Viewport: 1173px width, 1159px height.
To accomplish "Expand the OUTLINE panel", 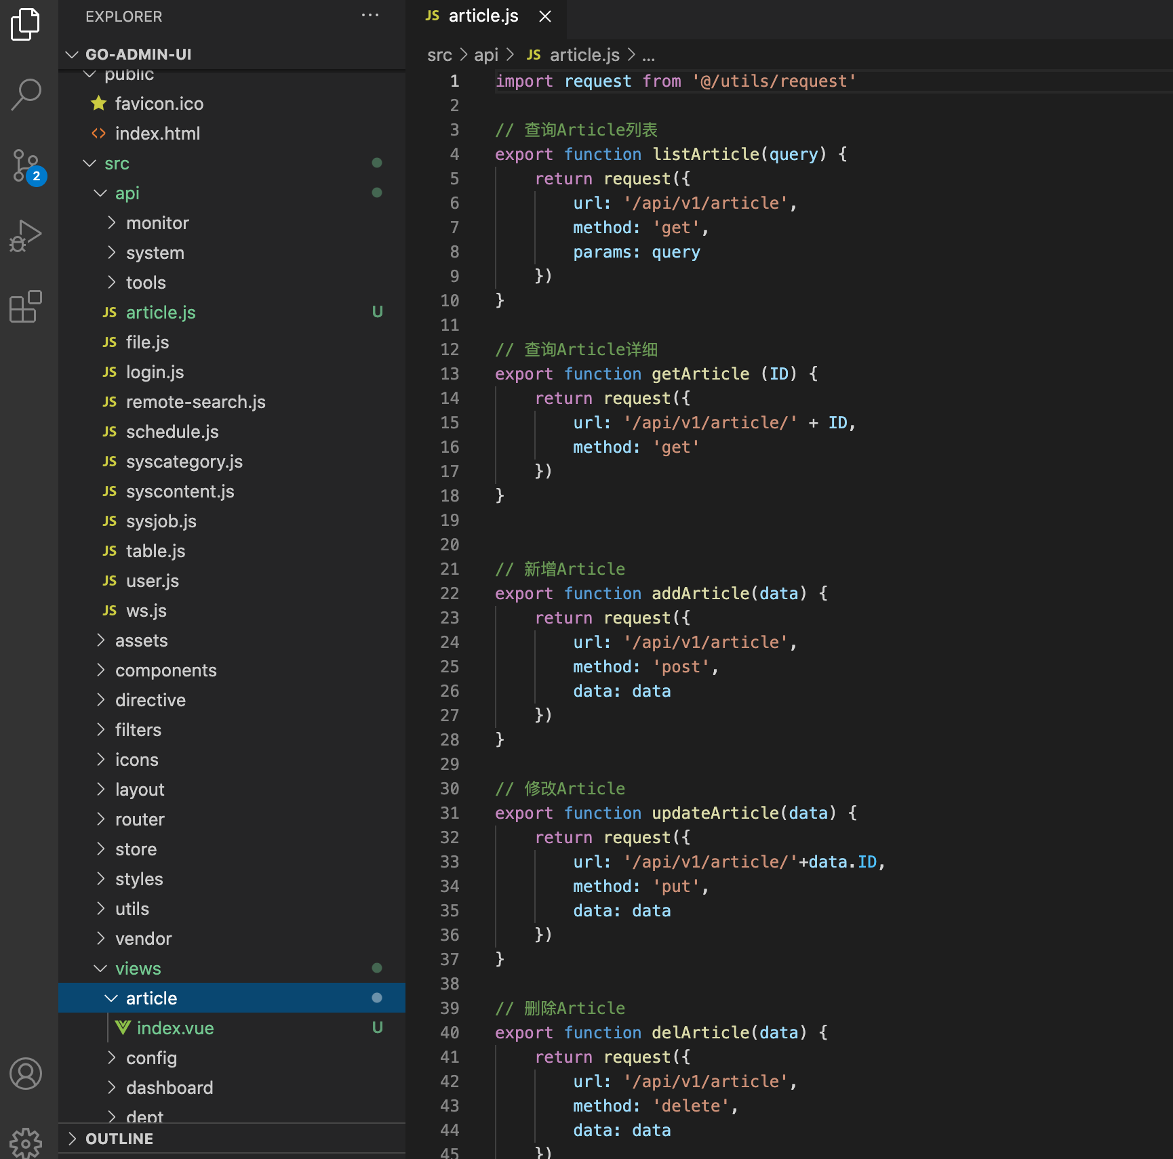I will click(x=232, y=1139).
